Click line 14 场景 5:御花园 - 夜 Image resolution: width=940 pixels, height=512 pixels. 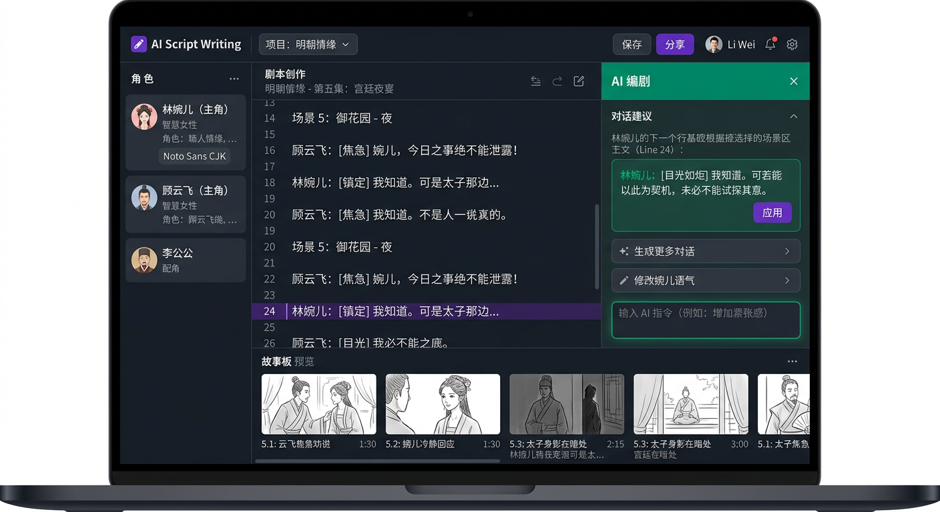(x=342, y=118)
